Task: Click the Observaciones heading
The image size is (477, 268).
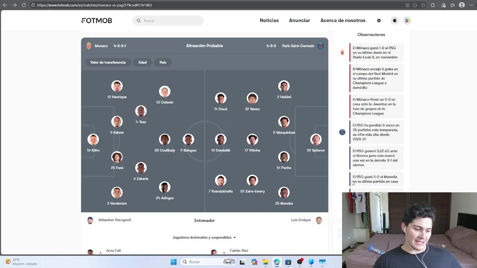Action: 371,35
